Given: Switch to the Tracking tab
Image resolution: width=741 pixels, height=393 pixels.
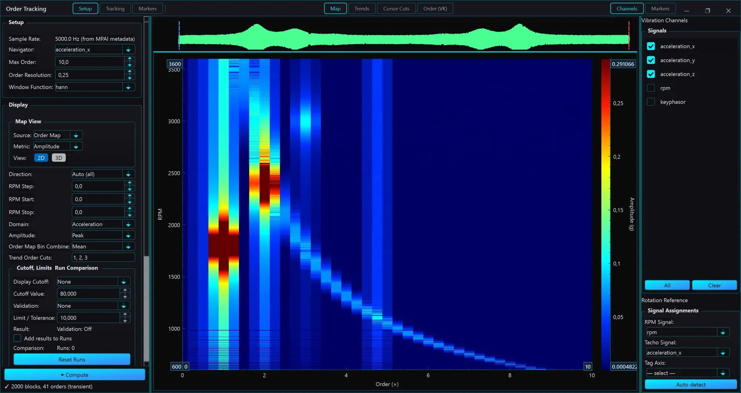Looking at the screenshot, I should 115,9.
